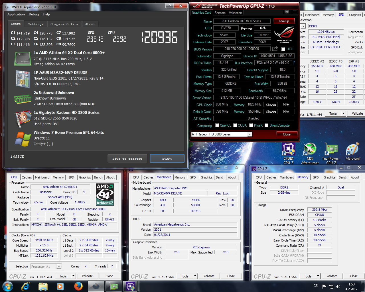The width and height of the screenshot is (365, 292).
Task: Toggle the DirectCompute checkbox
Action: point(267,125)
